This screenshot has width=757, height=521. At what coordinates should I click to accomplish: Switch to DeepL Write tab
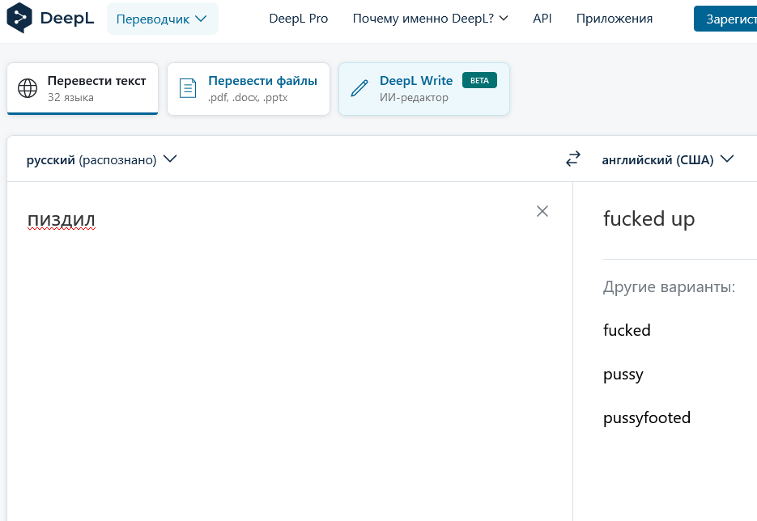coord(424,88)
